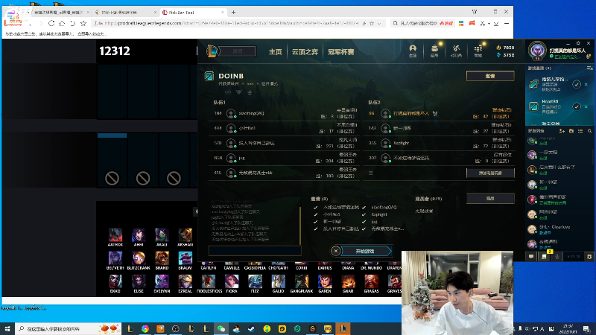The image size is (596, 335).
Task: Click the DOINB lobby title icon
Action: click(x=209, y=76)
